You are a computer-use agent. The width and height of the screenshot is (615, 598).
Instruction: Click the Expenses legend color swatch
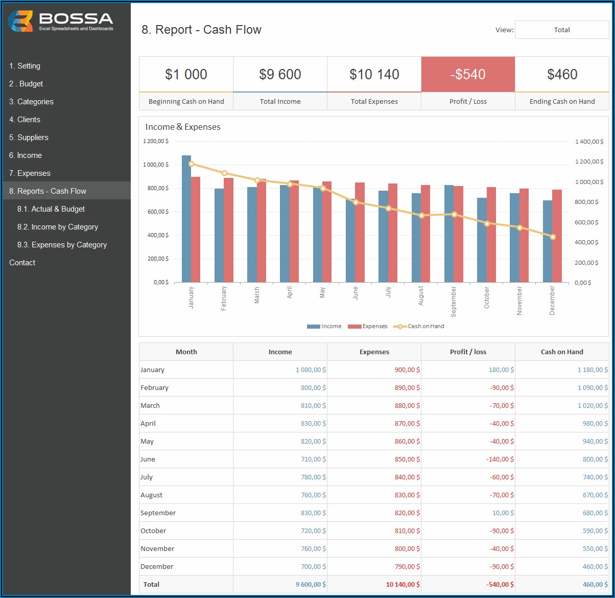point(354,327)
